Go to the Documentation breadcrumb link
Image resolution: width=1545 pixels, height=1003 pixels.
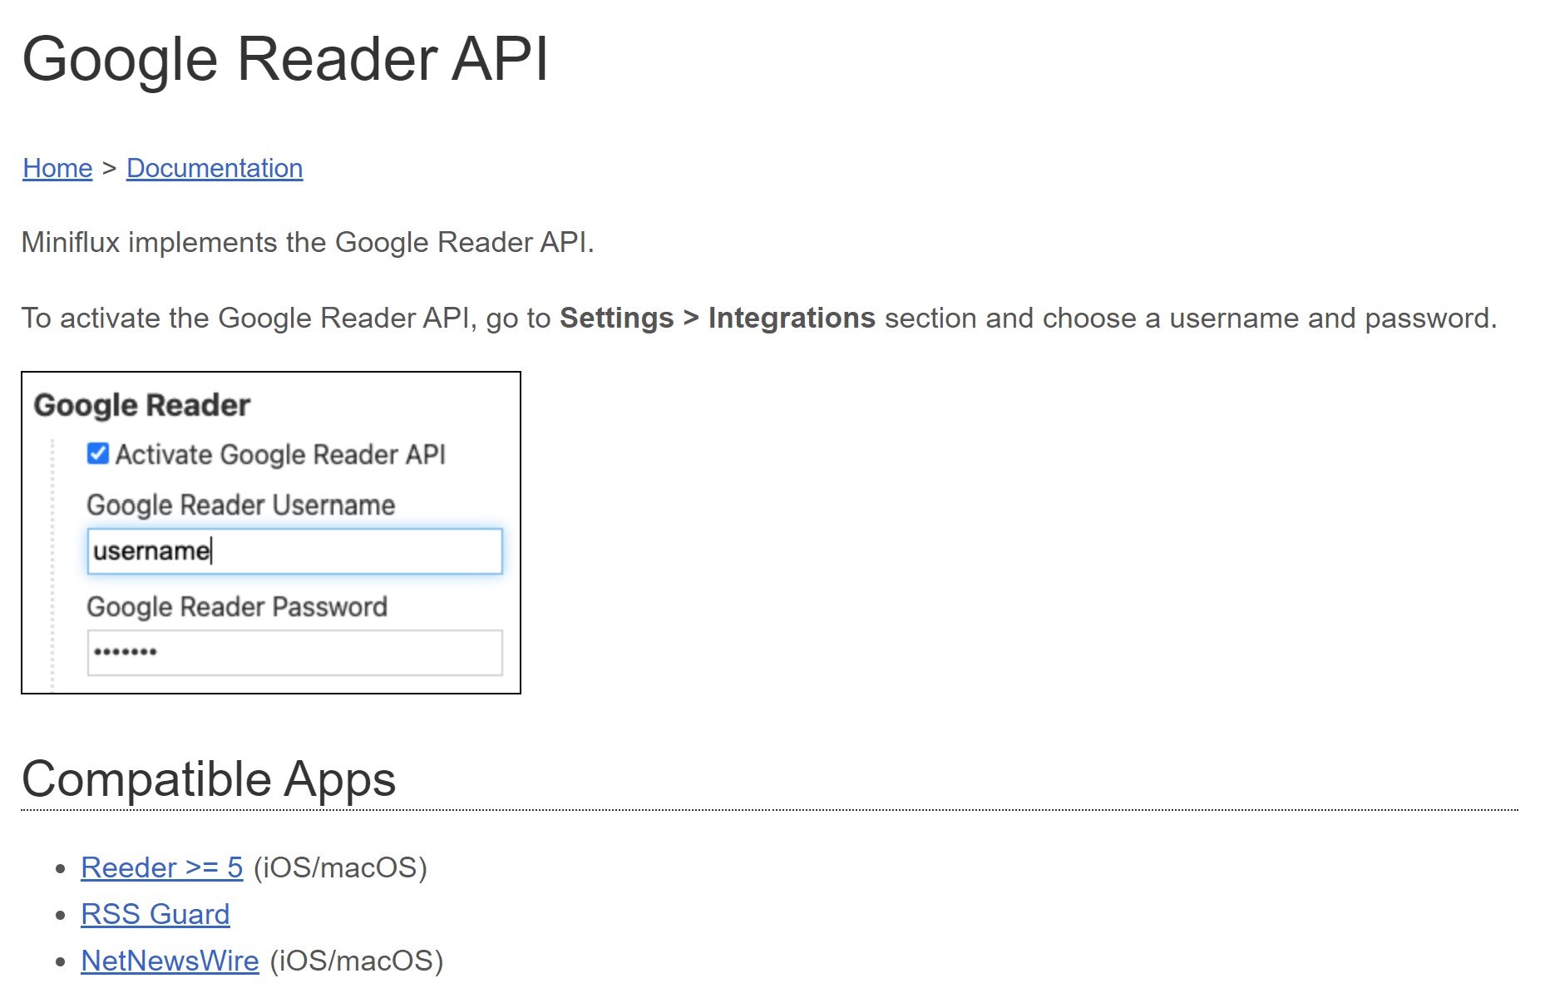pos(215,168)
